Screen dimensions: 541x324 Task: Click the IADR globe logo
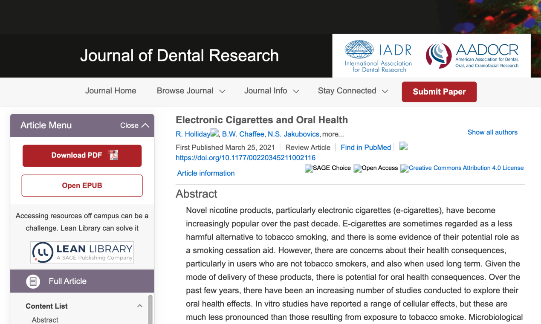pyautogui.click(x=359, y=49)
